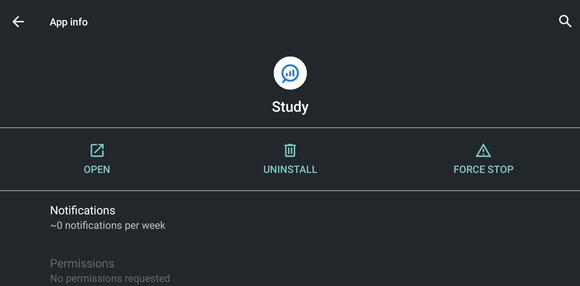This screenshot has height=286, width=580.
Task: Click the UNINSTALL text label
Action: [x=290, y=169]
